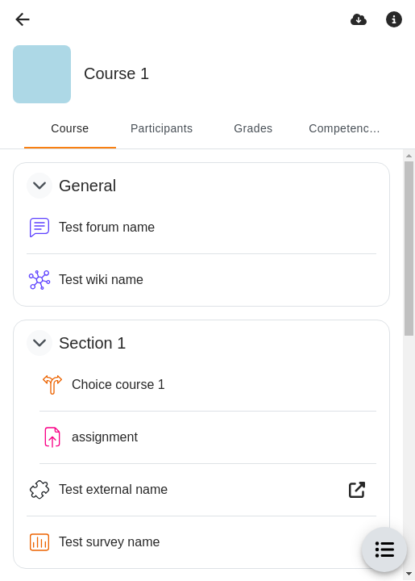Collapse the Section 1 chevron
Screen dimensions: 415x581
[x=39, y=343]
